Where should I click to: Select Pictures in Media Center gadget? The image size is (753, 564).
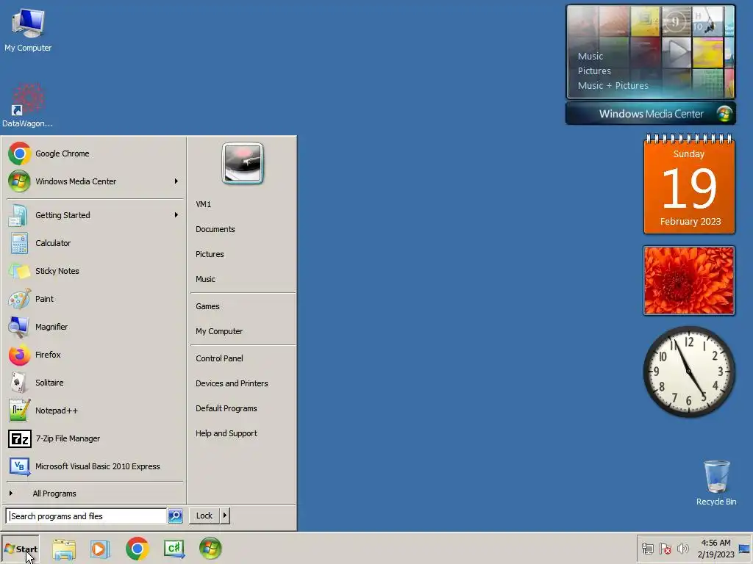594,71
